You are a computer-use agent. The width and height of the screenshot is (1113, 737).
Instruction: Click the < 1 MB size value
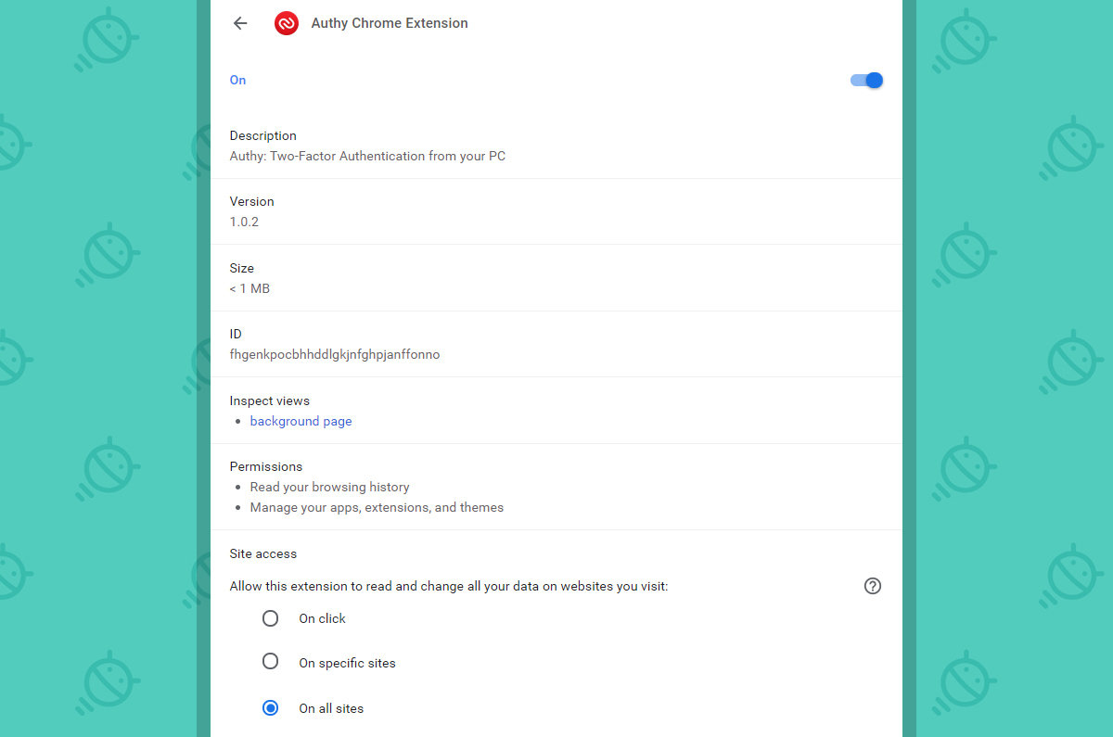click(x=249, y=288)
